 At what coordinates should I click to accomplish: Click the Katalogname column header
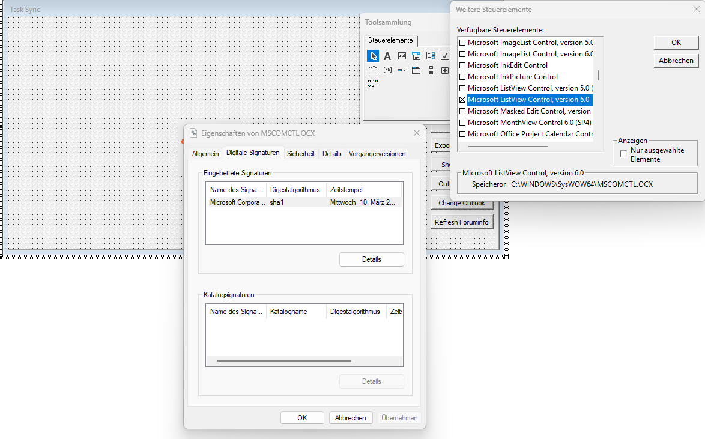pos(296,312)
